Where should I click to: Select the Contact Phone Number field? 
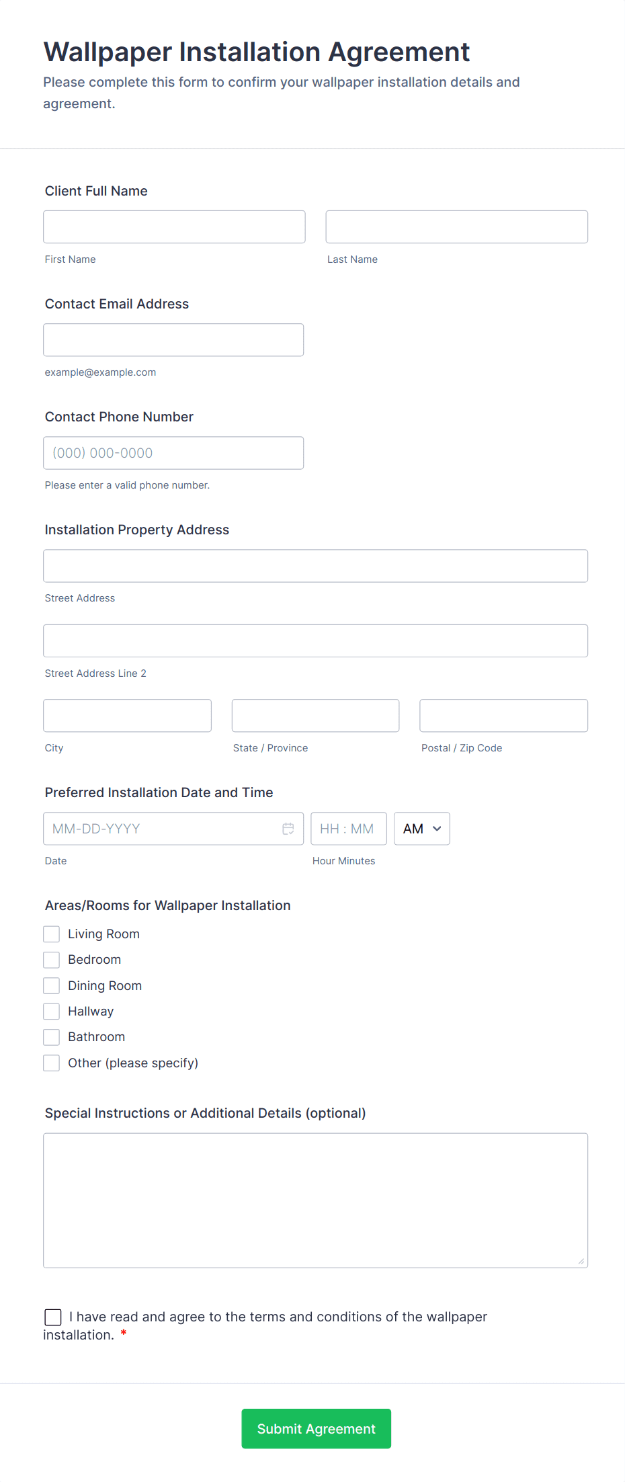(173, 453)
